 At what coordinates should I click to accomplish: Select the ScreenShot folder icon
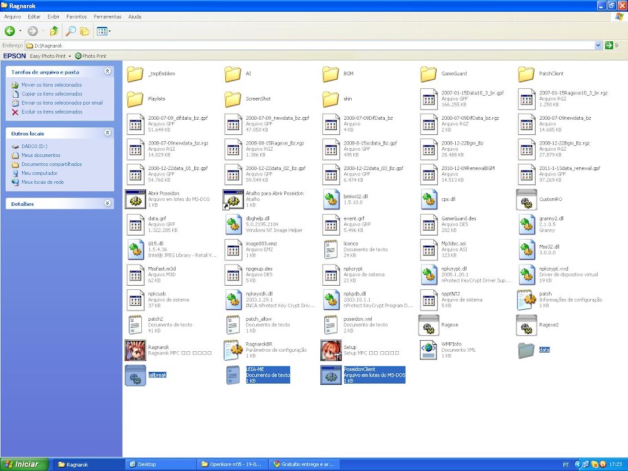pyautogui.click(x=233, y=99)
